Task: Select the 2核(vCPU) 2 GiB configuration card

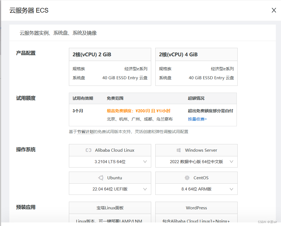Action: [110, 67]
